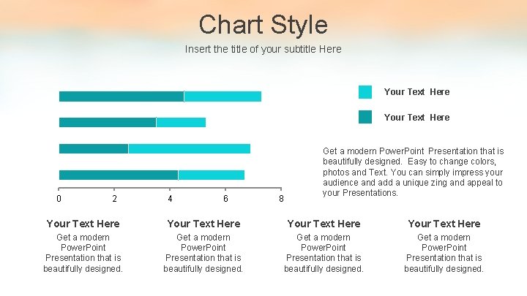Click the light cyan segment of the third bar
This screenshot has width=527, height=296.
pos(190,148)
